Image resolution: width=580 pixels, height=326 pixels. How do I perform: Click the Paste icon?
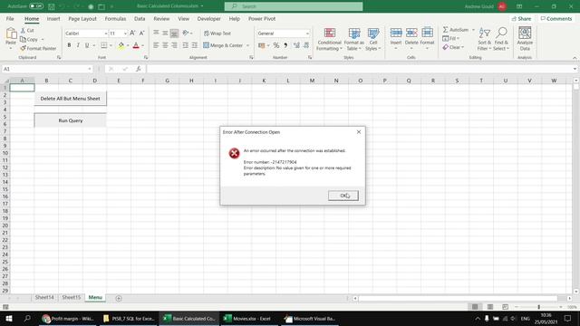tap(11, 34)
